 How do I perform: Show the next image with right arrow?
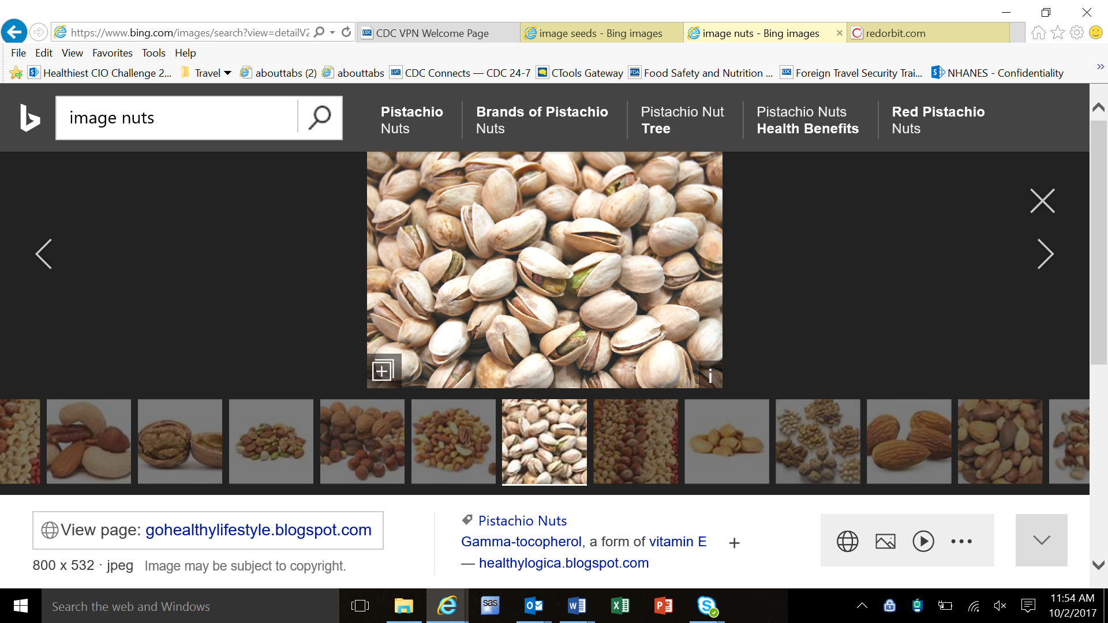tap(1045, 254)
